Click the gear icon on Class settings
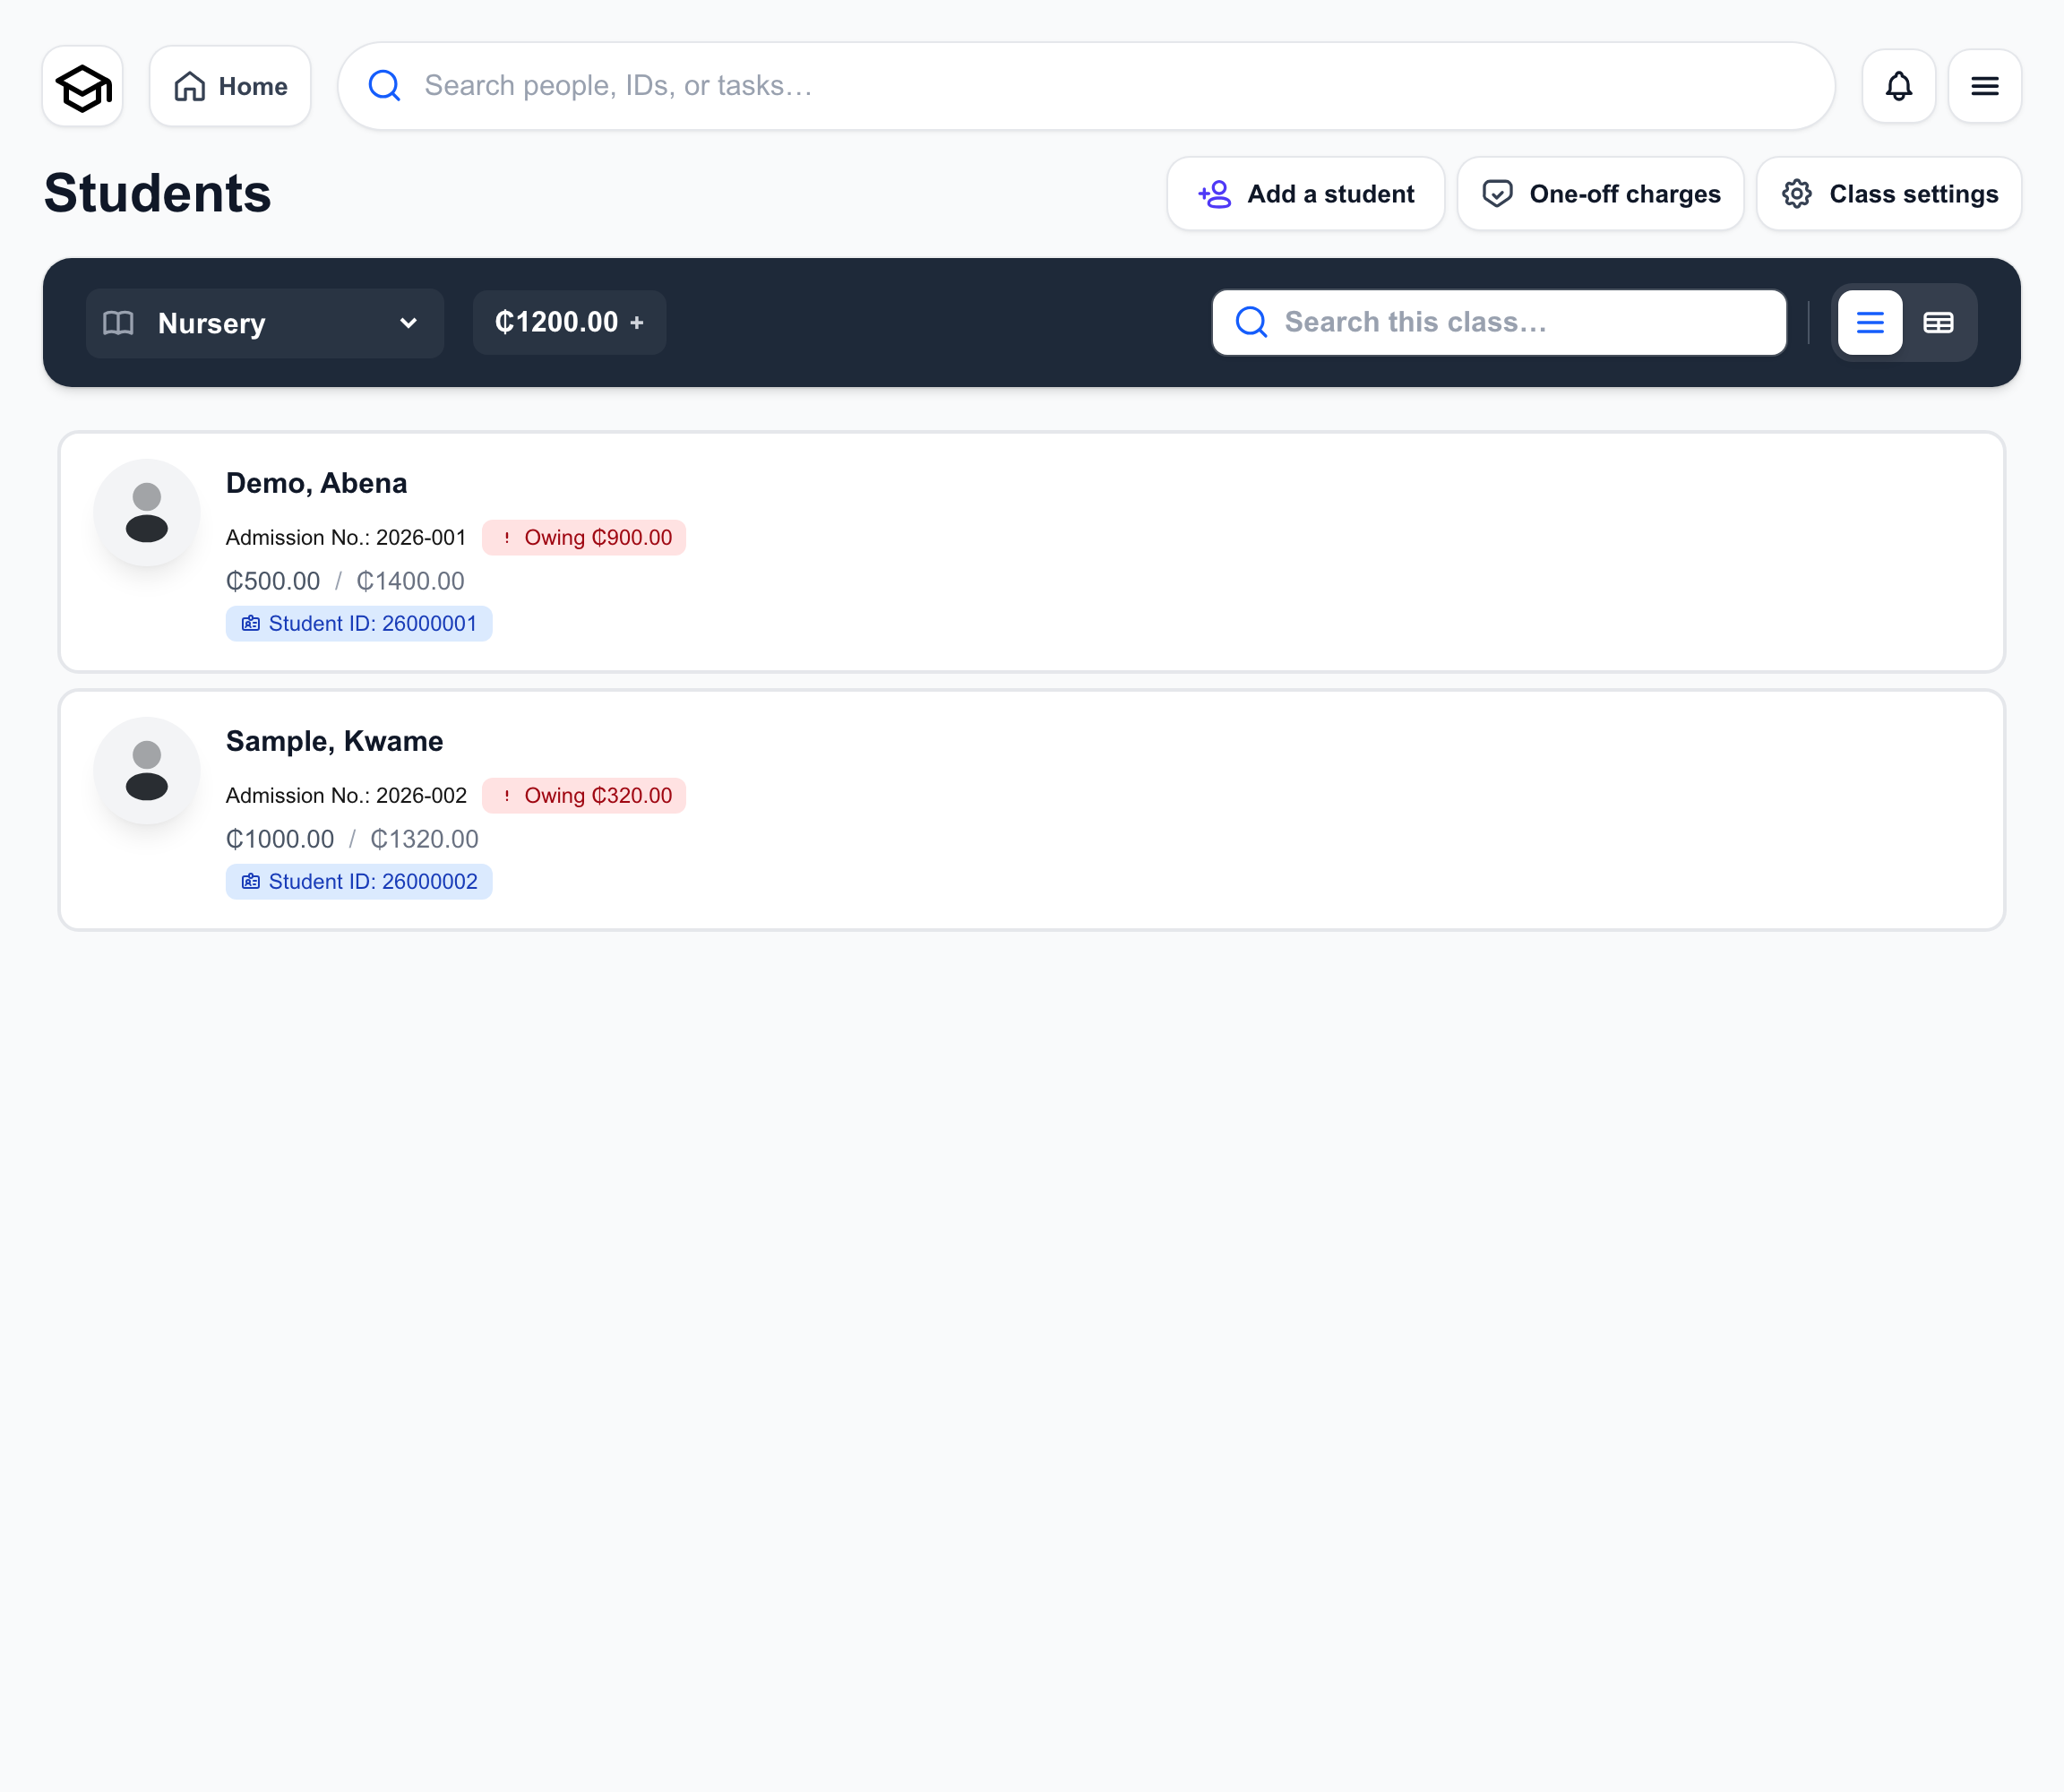This screenshot has width=2064, height=1792. pos(1797,194)
